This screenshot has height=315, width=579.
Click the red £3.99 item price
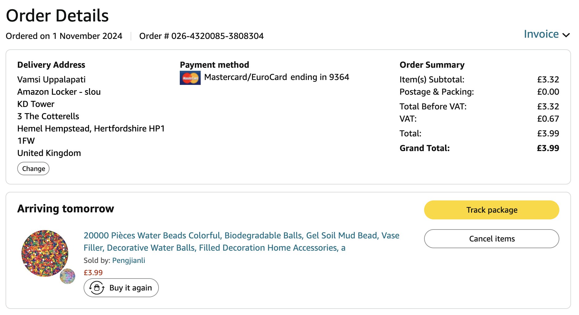click(x=93, y=273)
